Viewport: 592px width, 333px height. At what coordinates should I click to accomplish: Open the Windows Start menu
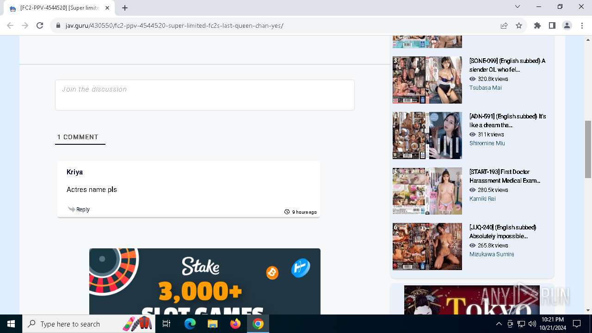[x=11, y=324]
